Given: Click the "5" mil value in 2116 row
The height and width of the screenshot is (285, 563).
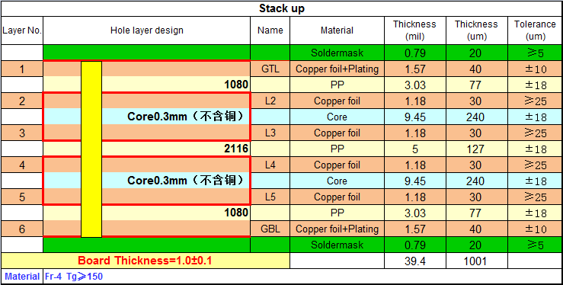Looking at the screenshot, I should 415,149.
